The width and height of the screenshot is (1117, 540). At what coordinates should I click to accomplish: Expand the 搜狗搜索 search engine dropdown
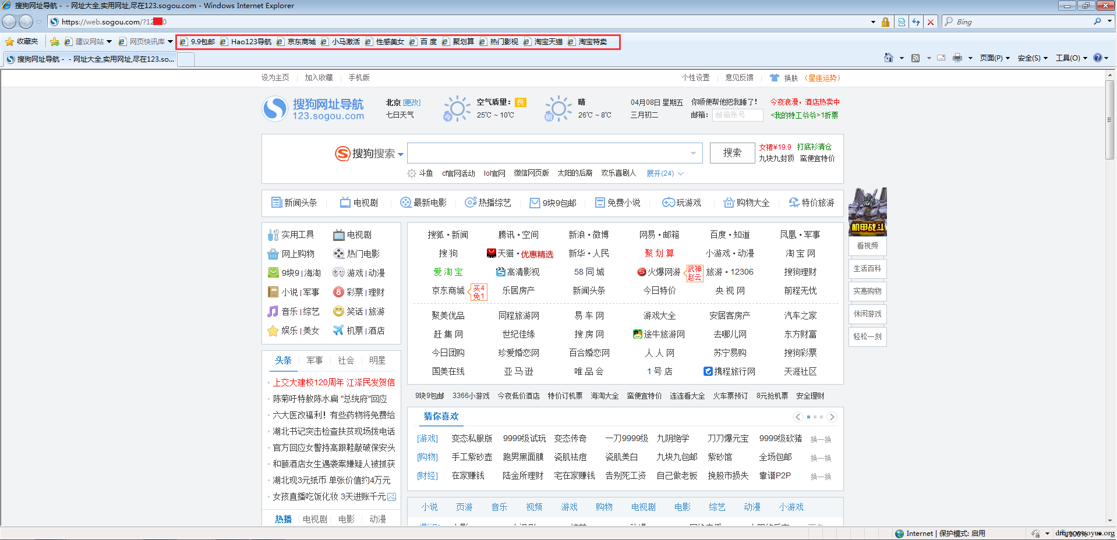[401, 154]
